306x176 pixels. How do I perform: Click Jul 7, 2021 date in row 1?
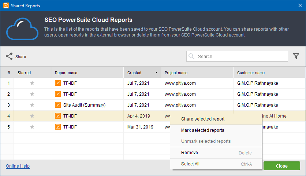click(138, 83)
